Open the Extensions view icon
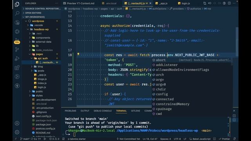 (x=17, y=68)
